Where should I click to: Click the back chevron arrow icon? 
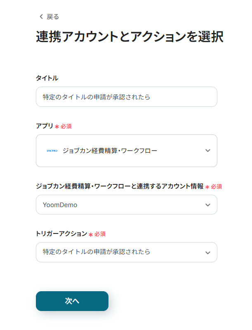[x=41, y=17]
